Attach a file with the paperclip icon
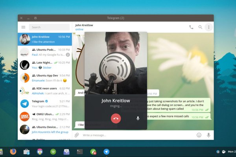The image size is (236, 157). [77, 135]
